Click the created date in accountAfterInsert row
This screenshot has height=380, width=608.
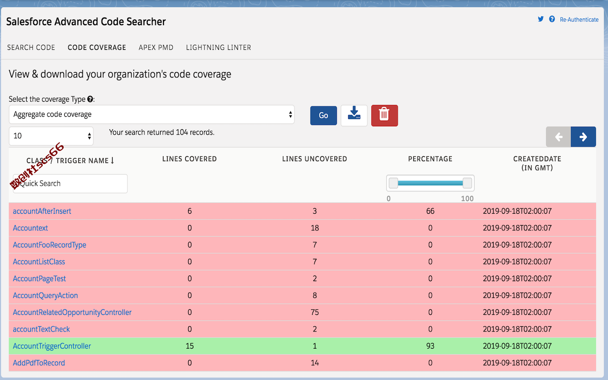click(x=517, y=211)
